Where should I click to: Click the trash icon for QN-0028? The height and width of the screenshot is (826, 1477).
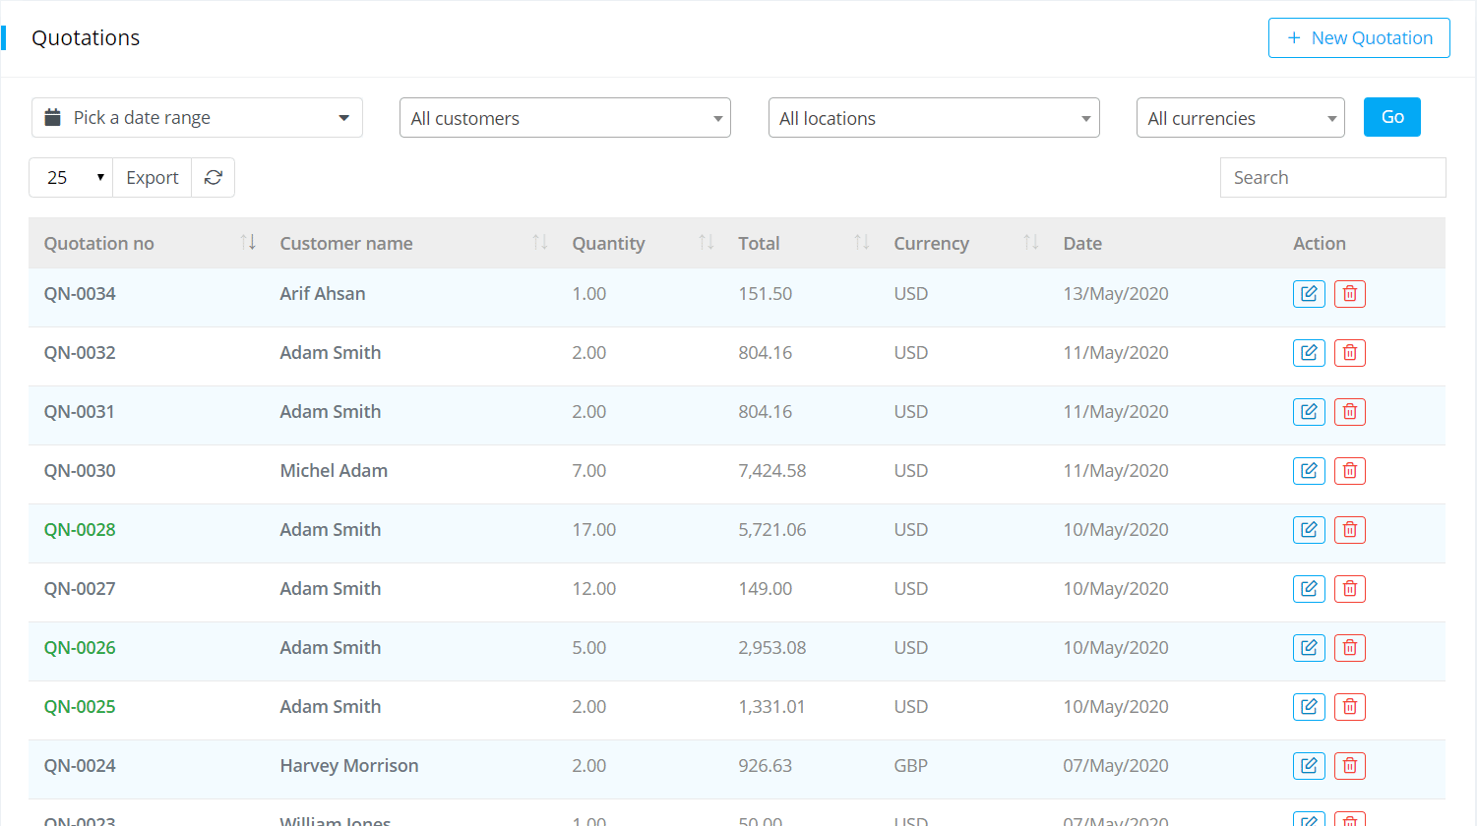1349,530
